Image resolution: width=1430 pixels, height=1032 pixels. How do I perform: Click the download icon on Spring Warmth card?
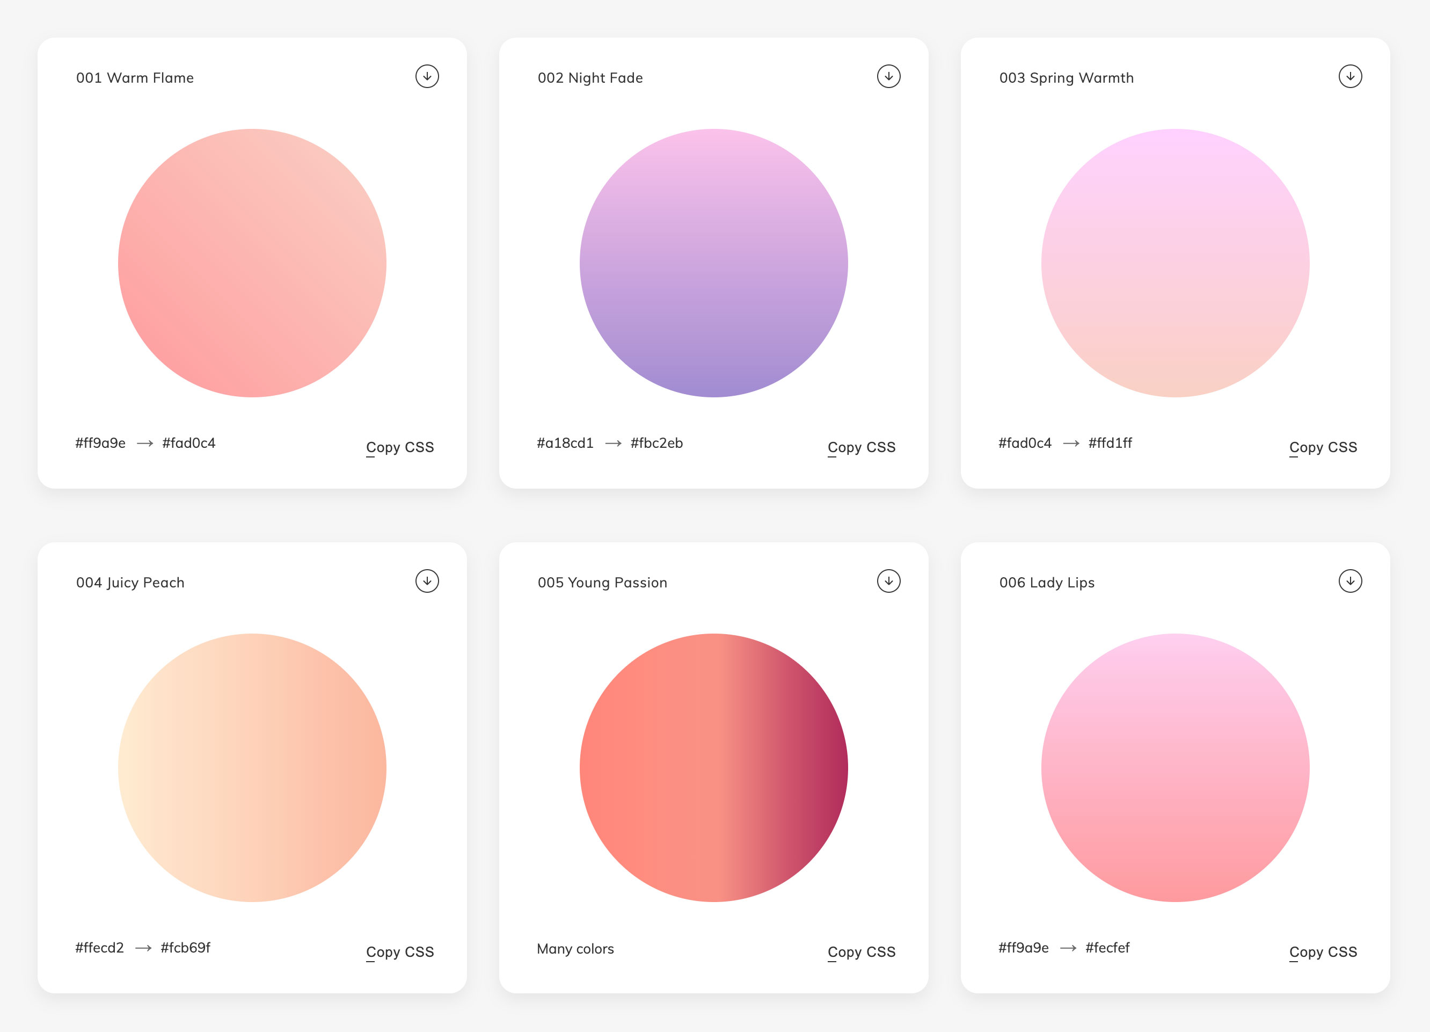(x=1351, y=76)
